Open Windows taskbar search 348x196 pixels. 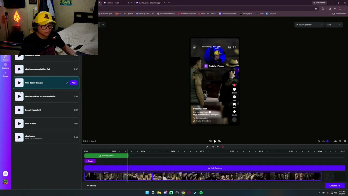tap(153, 193)
